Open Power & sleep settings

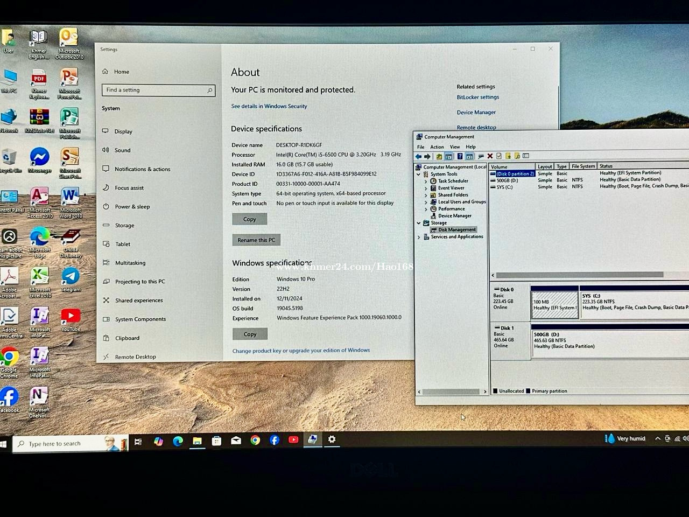(132, 207)
